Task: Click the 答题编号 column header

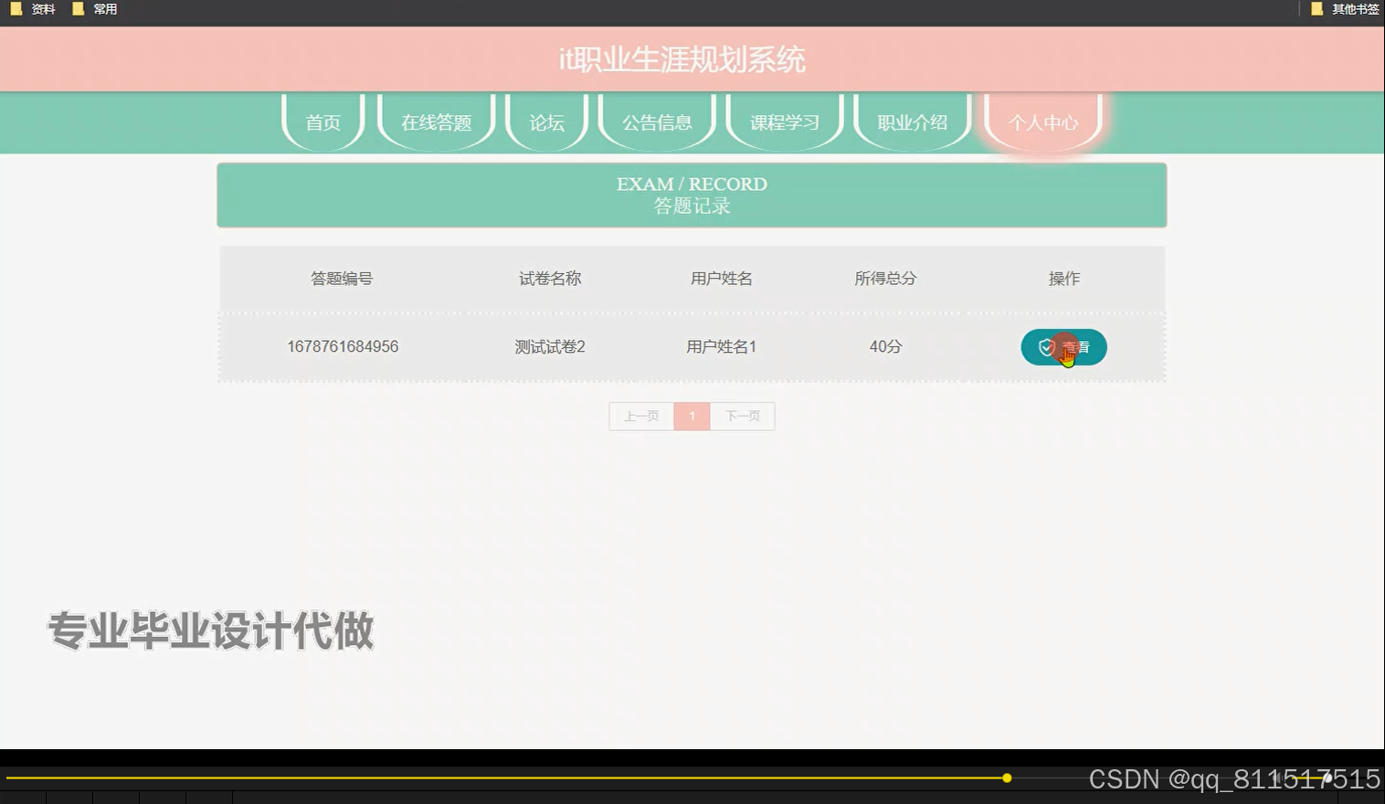Action: (342, 279)
